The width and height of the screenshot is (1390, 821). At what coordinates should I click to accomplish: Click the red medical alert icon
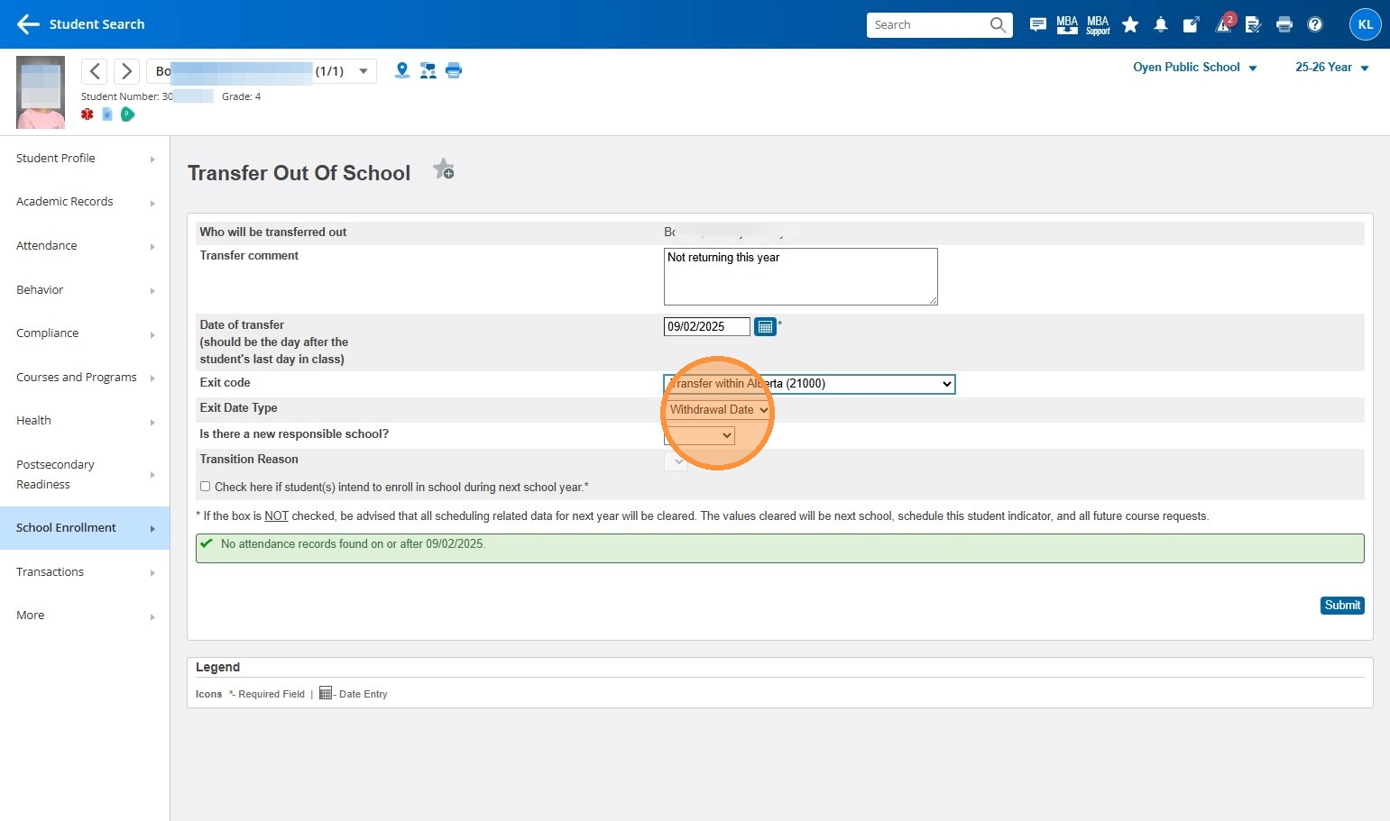(x=87, y=114)
